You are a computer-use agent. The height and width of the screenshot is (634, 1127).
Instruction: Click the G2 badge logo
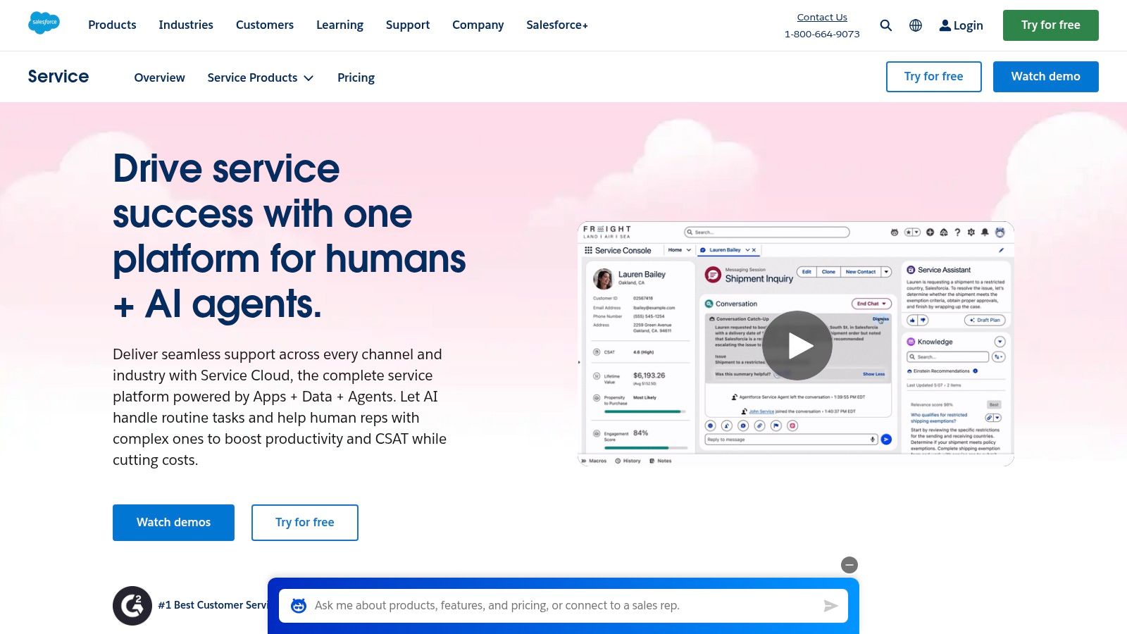(132, 606)
